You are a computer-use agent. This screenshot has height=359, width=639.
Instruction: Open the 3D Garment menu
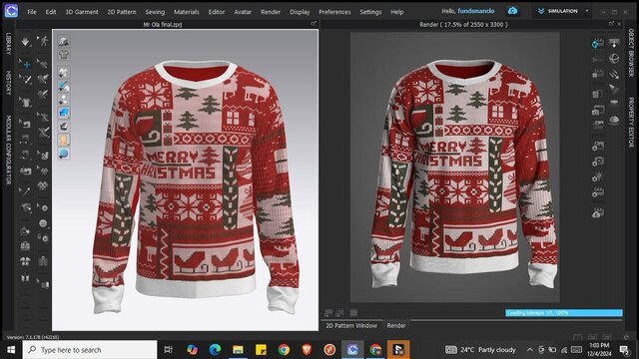(x=82, y=12)
